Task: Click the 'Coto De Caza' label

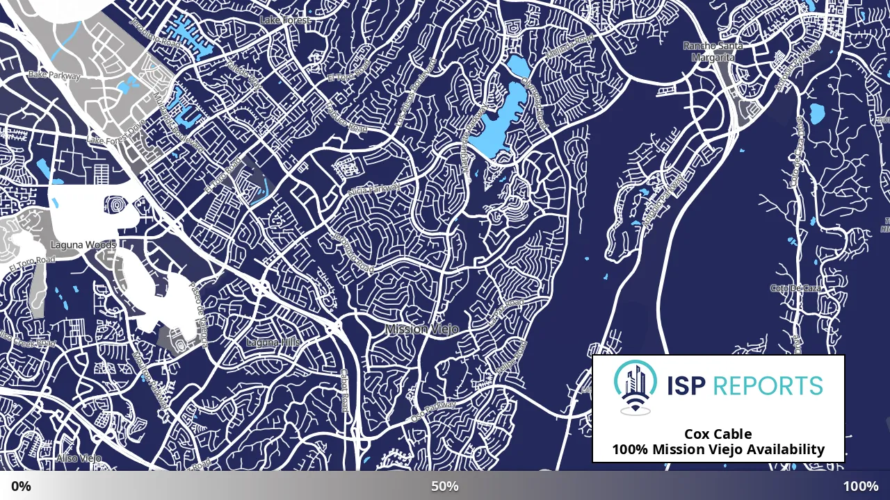Action: point(795,287)
